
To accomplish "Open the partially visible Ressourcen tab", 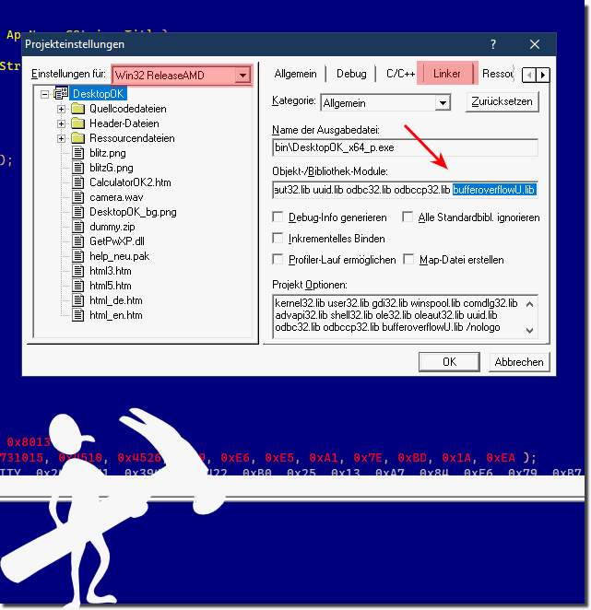I will (x=498, y=74).
